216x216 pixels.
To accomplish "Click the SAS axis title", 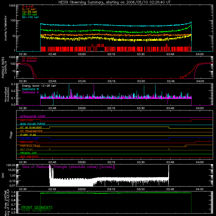I will coord(3,175).
